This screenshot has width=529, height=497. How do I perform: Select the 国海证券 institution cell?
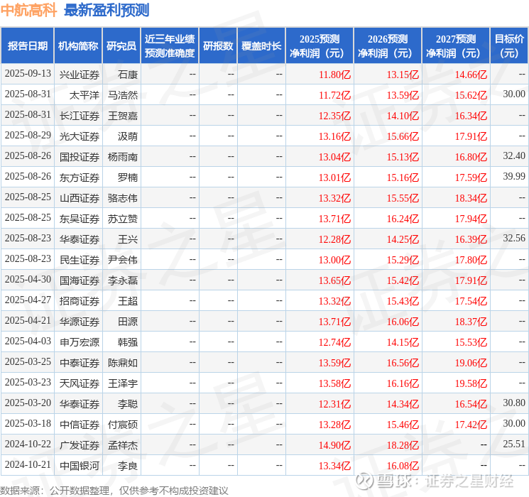click(x=80, y=280)
